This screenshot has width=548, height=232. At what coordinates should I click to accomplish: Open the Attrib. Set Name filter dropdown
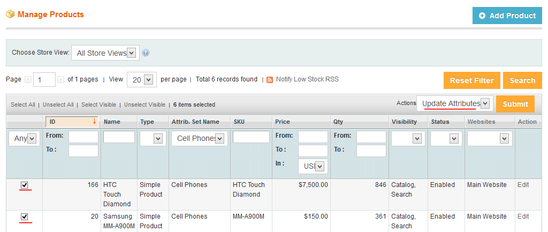[199, 139]
